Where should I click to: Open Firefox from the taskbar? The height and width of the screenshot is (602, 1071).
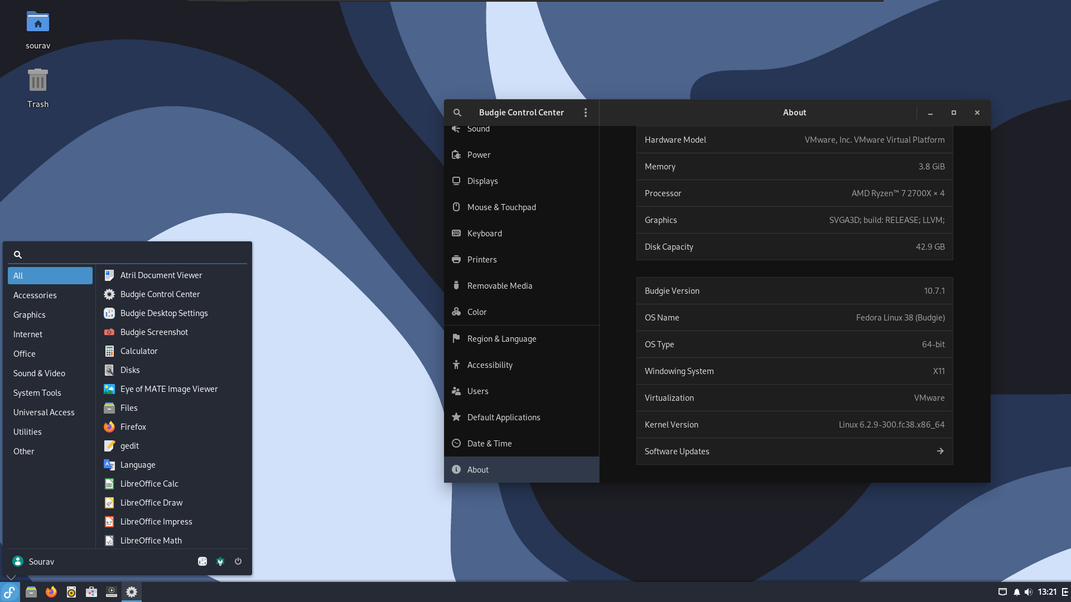point(51,592)
